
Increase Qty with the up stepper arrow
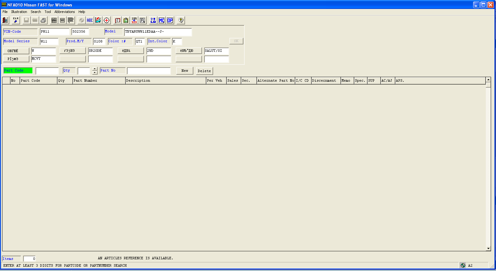tap(95, 69)
